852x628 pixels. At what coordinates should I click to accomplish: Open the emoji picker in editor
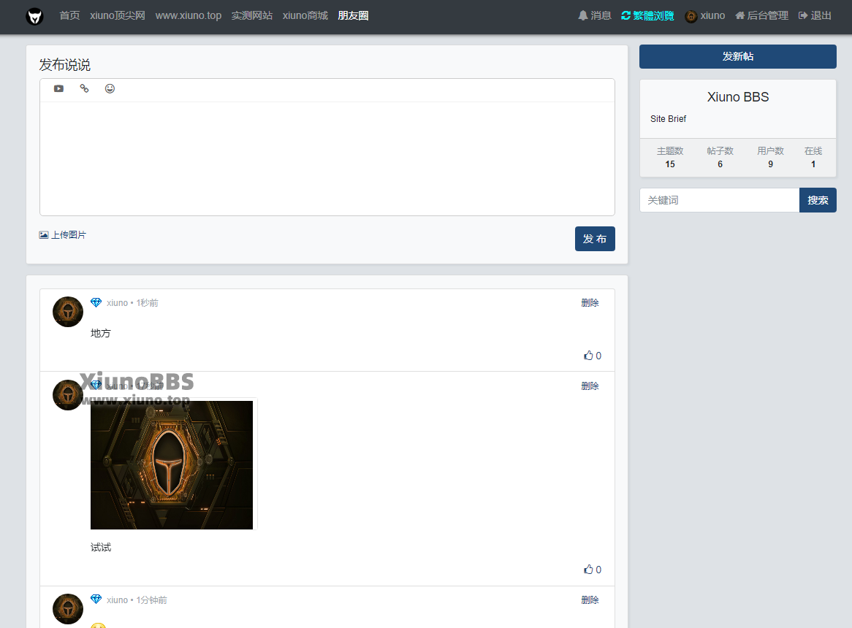(110, 88)
